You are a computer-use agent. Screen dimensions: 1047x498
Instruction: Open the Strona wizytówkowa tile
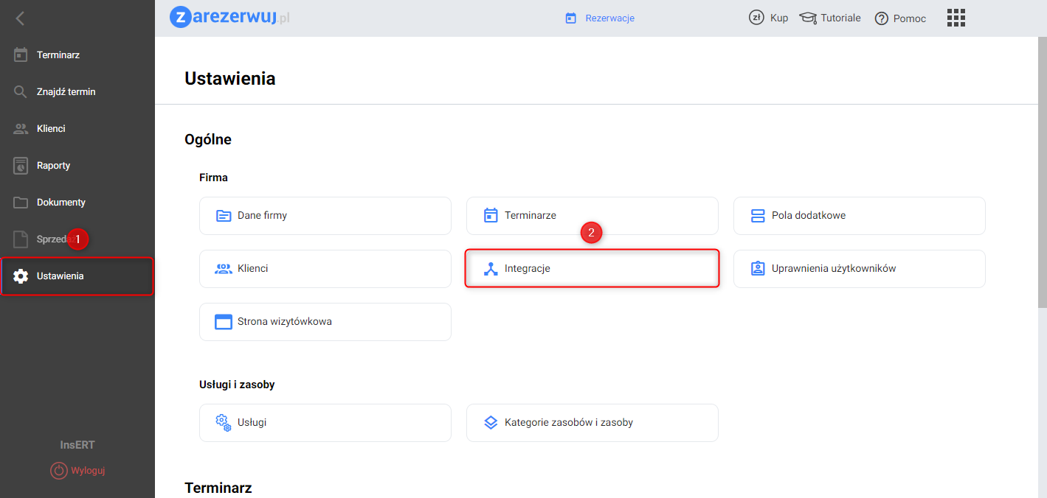tap(325, 322)
